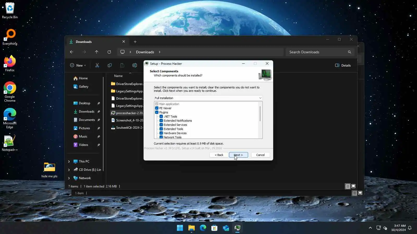Image resolution: width=417 pixels, height=234 pixels.
Task: Uncheck the Extended Tools plugin
Action: pos(161,129)
